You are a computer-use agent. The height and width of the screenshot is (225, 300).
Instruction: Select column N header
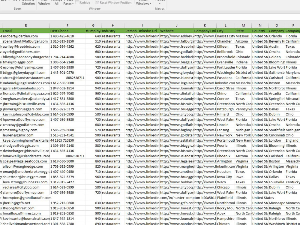pyautogui.click(x=260, y=25)
